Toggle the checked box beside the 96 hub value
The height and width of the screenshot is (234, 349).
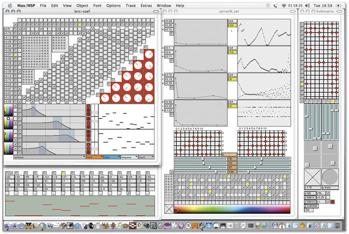pyautogui.click(x=328, y=193)
